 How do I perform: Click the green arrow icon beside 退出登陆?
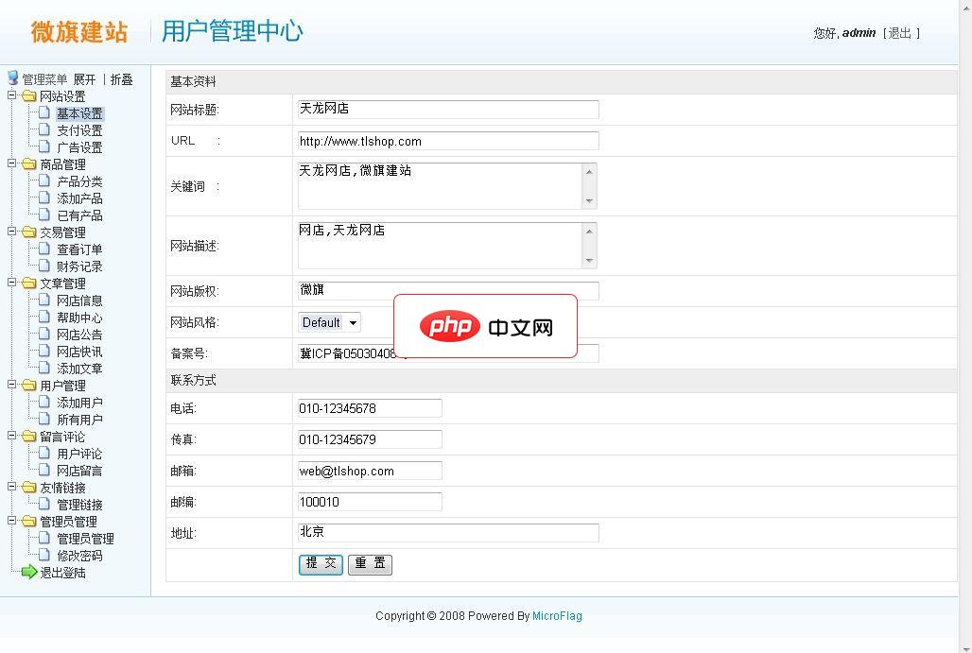tap(29, 573)
